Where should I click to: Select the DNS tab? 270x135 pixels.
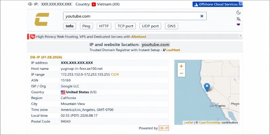(171, 26)
